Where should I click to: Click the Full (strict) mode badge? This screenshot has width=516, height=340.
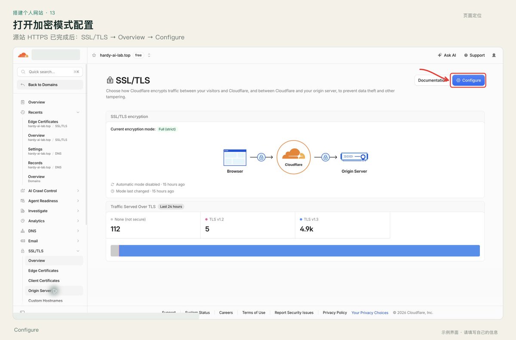[167, 129]
